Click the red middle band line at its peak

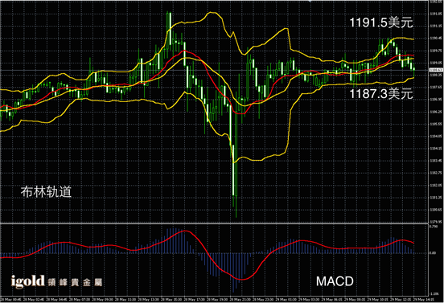click(184, 51)
